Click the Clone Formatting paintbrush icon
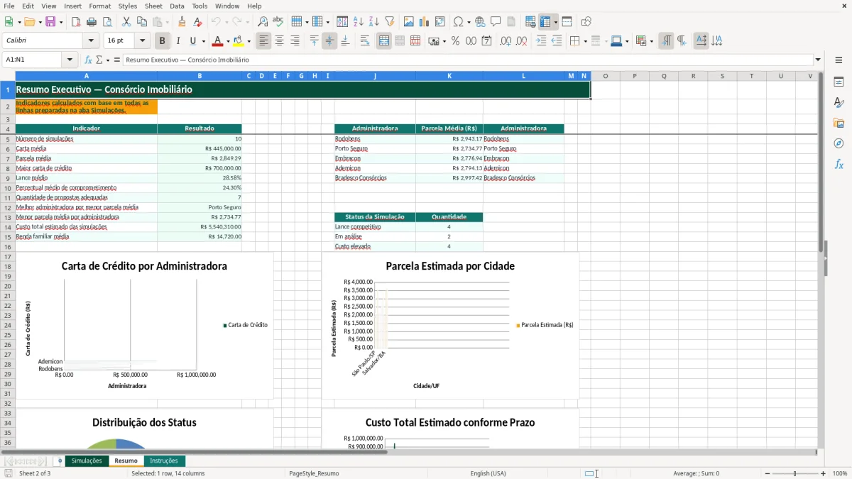The image size is (852, 479). [x=182, y=22]
